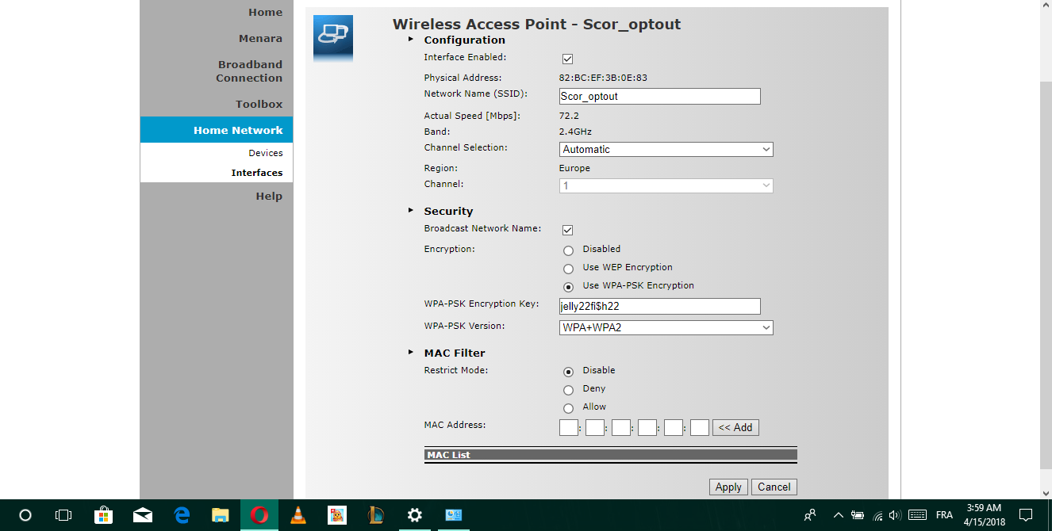The image size is (1052, 531).
Task: Select Home Network menu item
Action: [217, 130]
